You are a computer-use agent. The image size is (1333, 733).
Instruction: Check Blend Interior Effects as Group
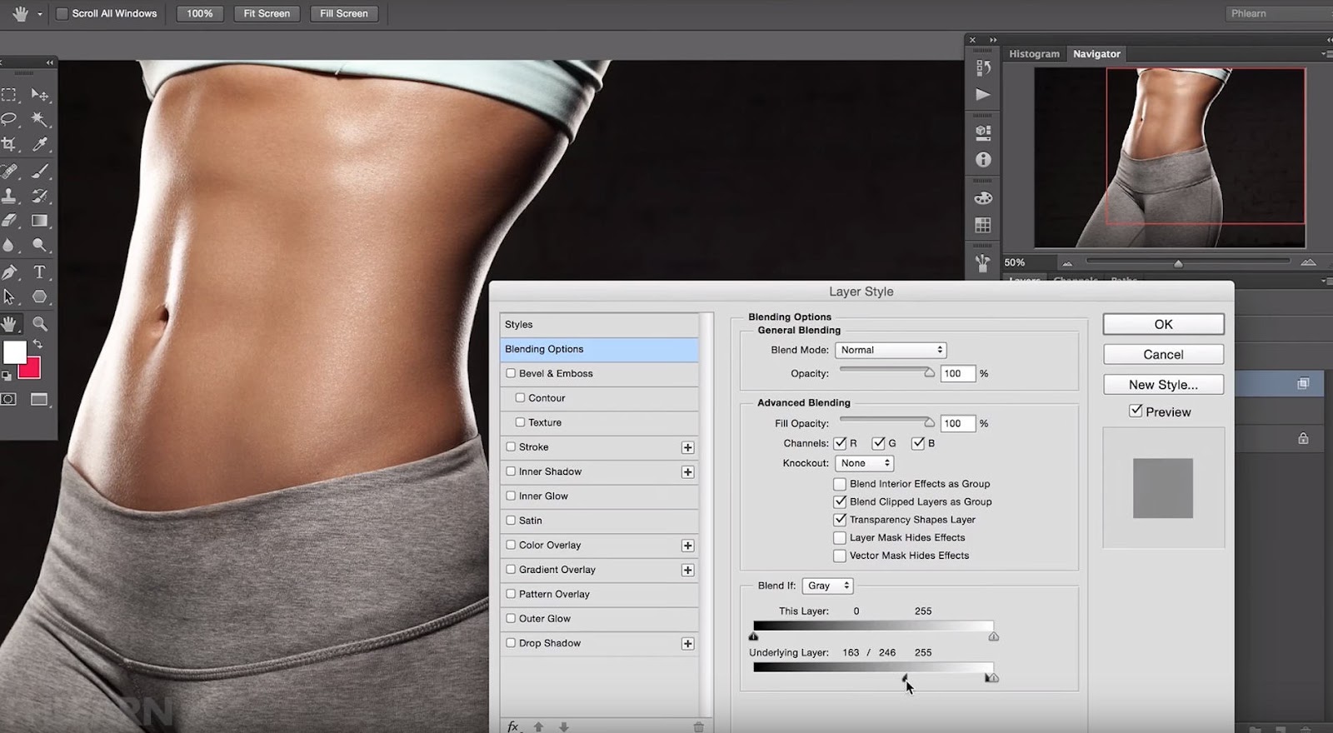coord(840,484)
